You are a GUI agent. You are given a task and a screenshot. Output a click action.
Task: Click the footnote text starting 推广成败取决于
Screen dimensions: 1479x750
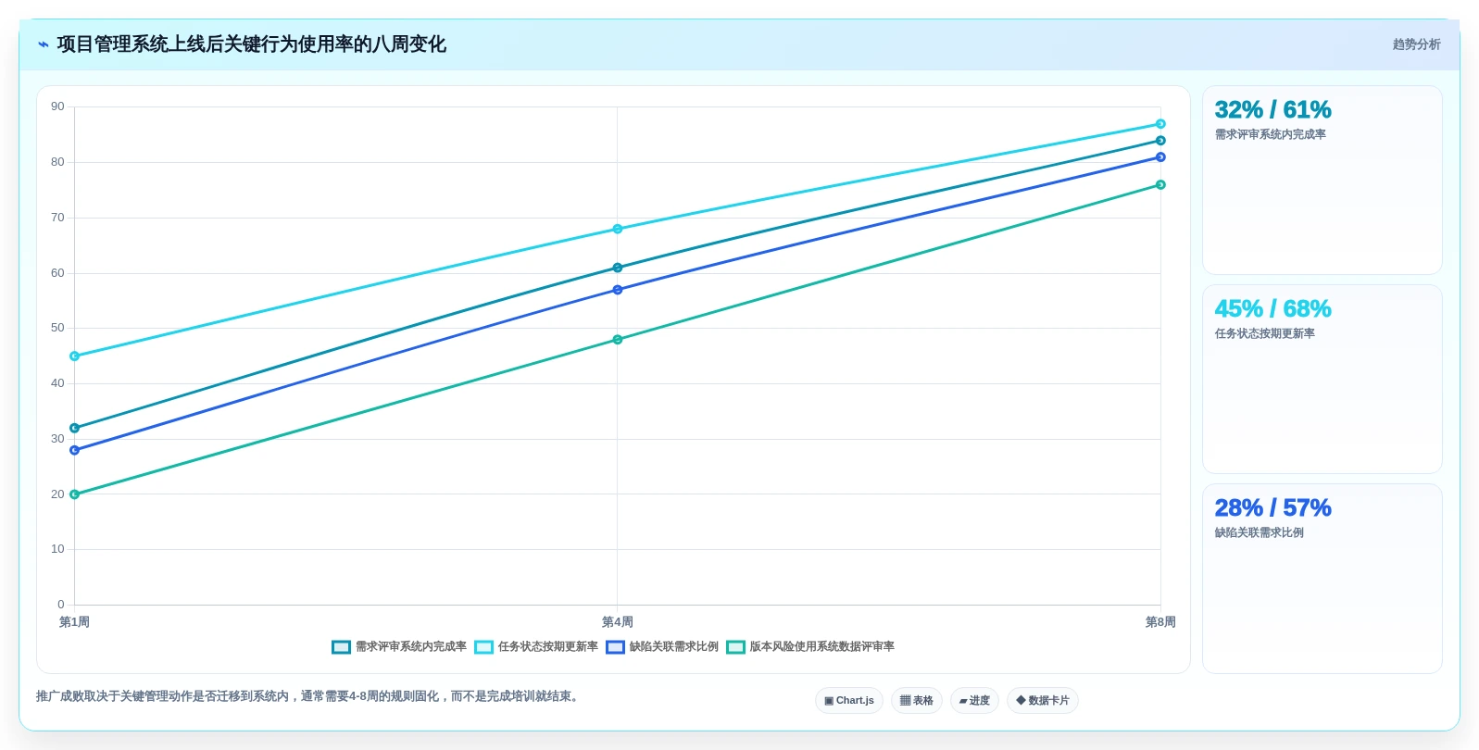point(310,696)
